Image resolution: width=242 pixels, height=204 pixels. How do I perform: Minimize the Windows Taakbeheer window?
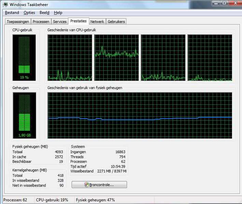point(216,3)
